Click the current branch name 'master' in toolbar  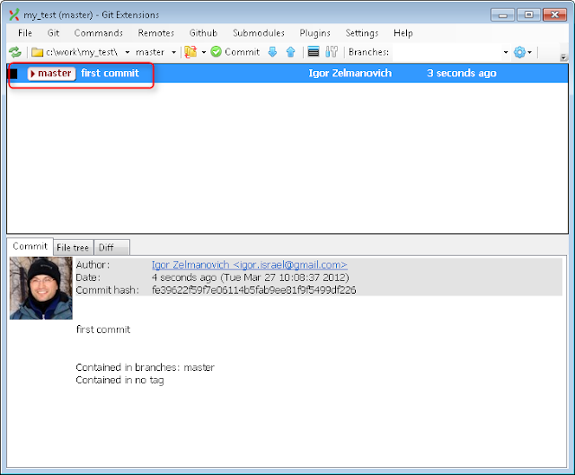pos(150,52)
